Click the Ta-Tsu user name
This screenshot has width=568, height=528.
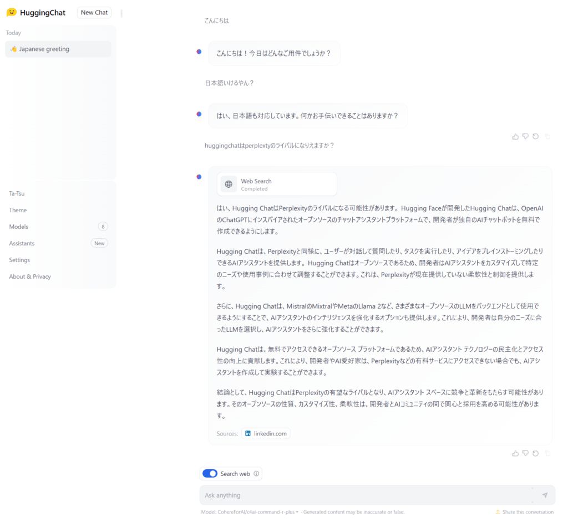(x=17, y=193)
